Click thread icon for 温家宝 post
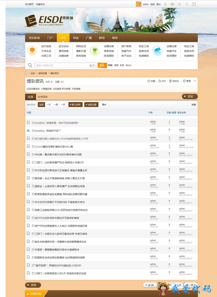The image size is (217, 297). (x=28, y=186)
